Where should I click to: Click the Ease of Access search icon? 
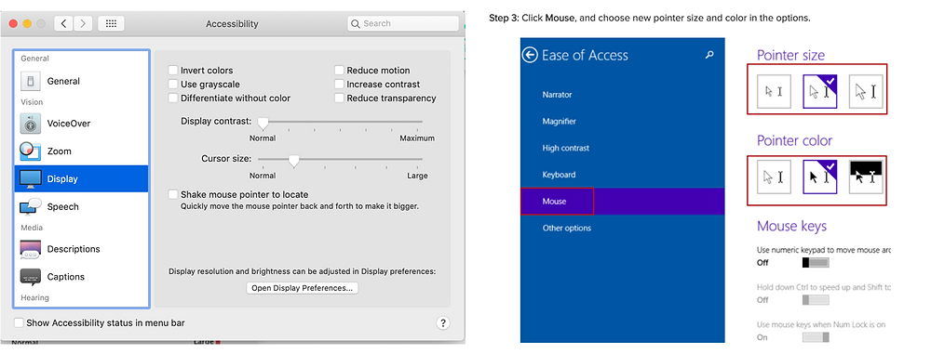tap(708, 55)
